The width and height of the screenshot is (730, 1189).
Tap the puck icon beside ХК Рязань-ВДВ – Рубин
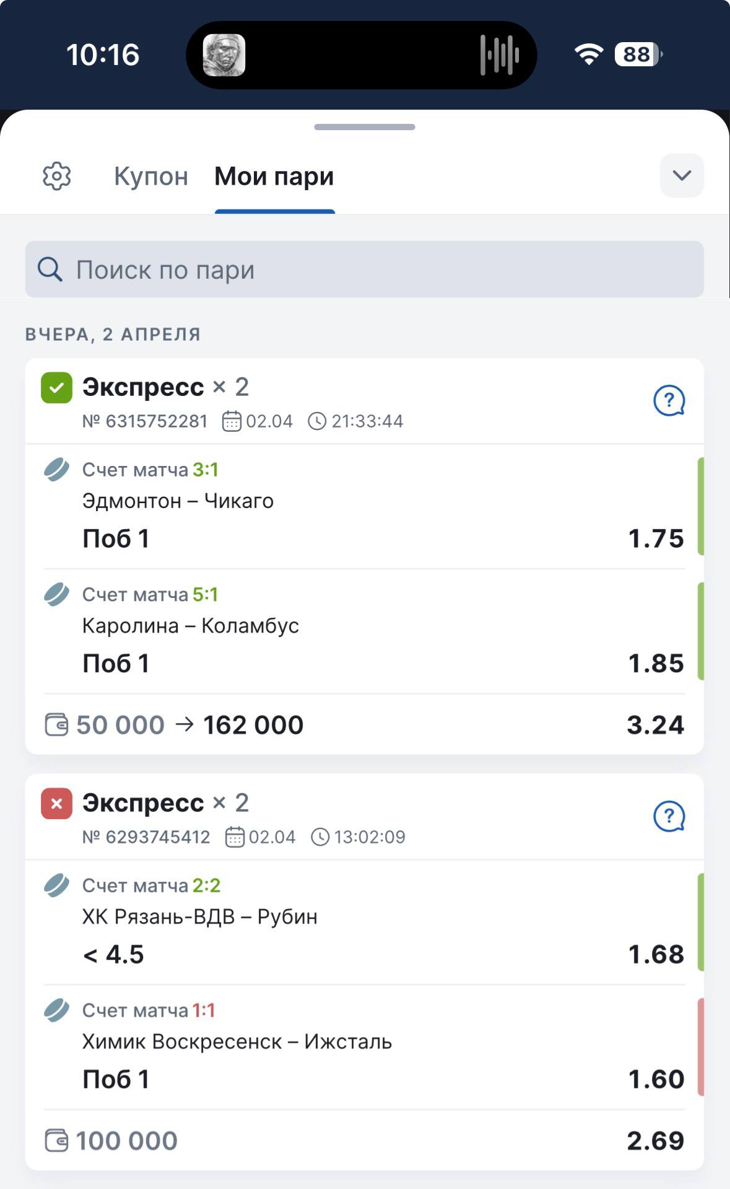56,885
